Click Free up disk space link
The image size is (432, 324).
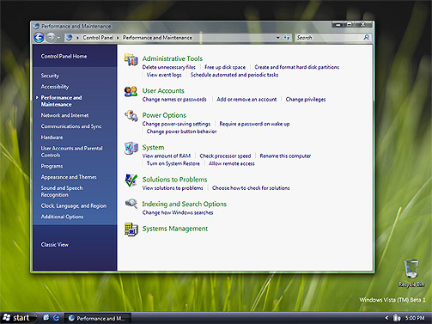coord(225,67)
